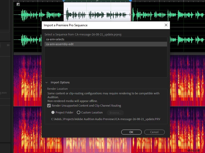Select the Project Folder radio button
This screenshot has width=205, height=153.
[x=53, y=112]
